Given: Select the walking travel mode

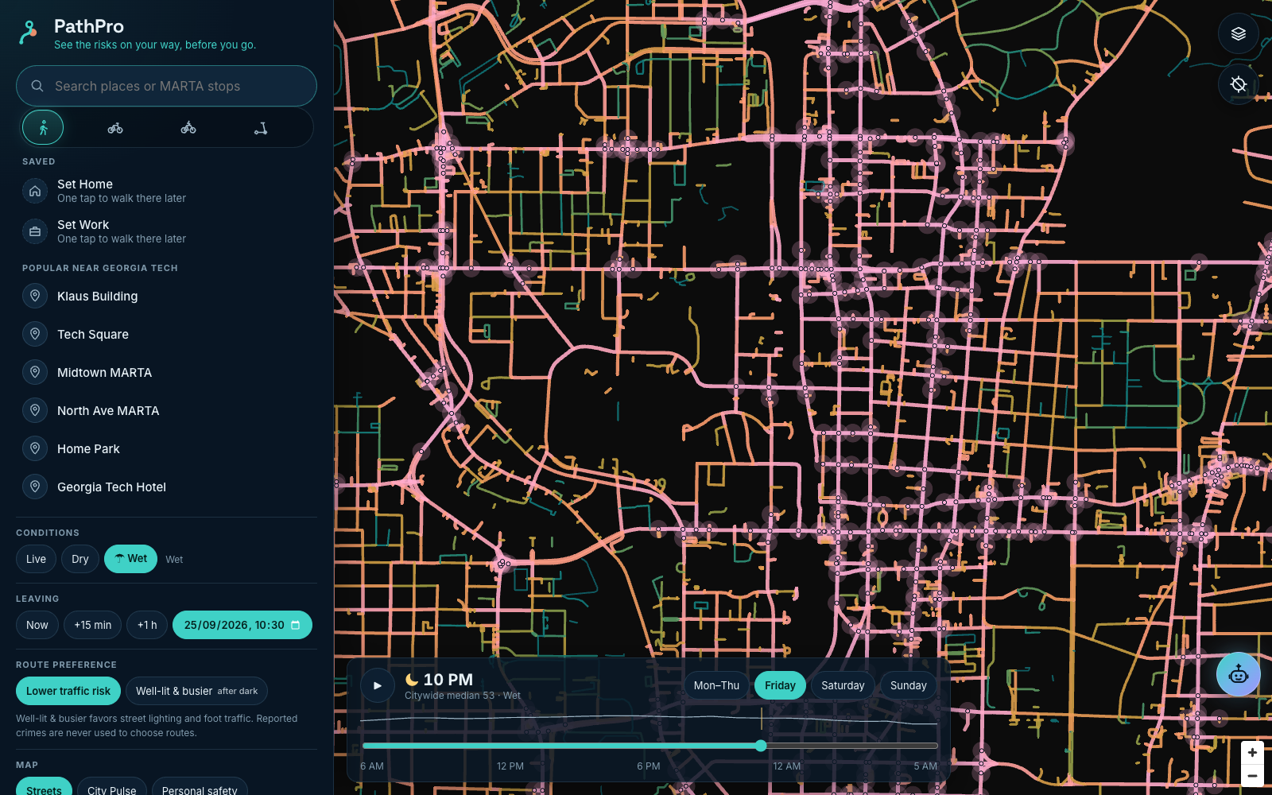Looking at the screenshot, I should (x=43, y=127).
